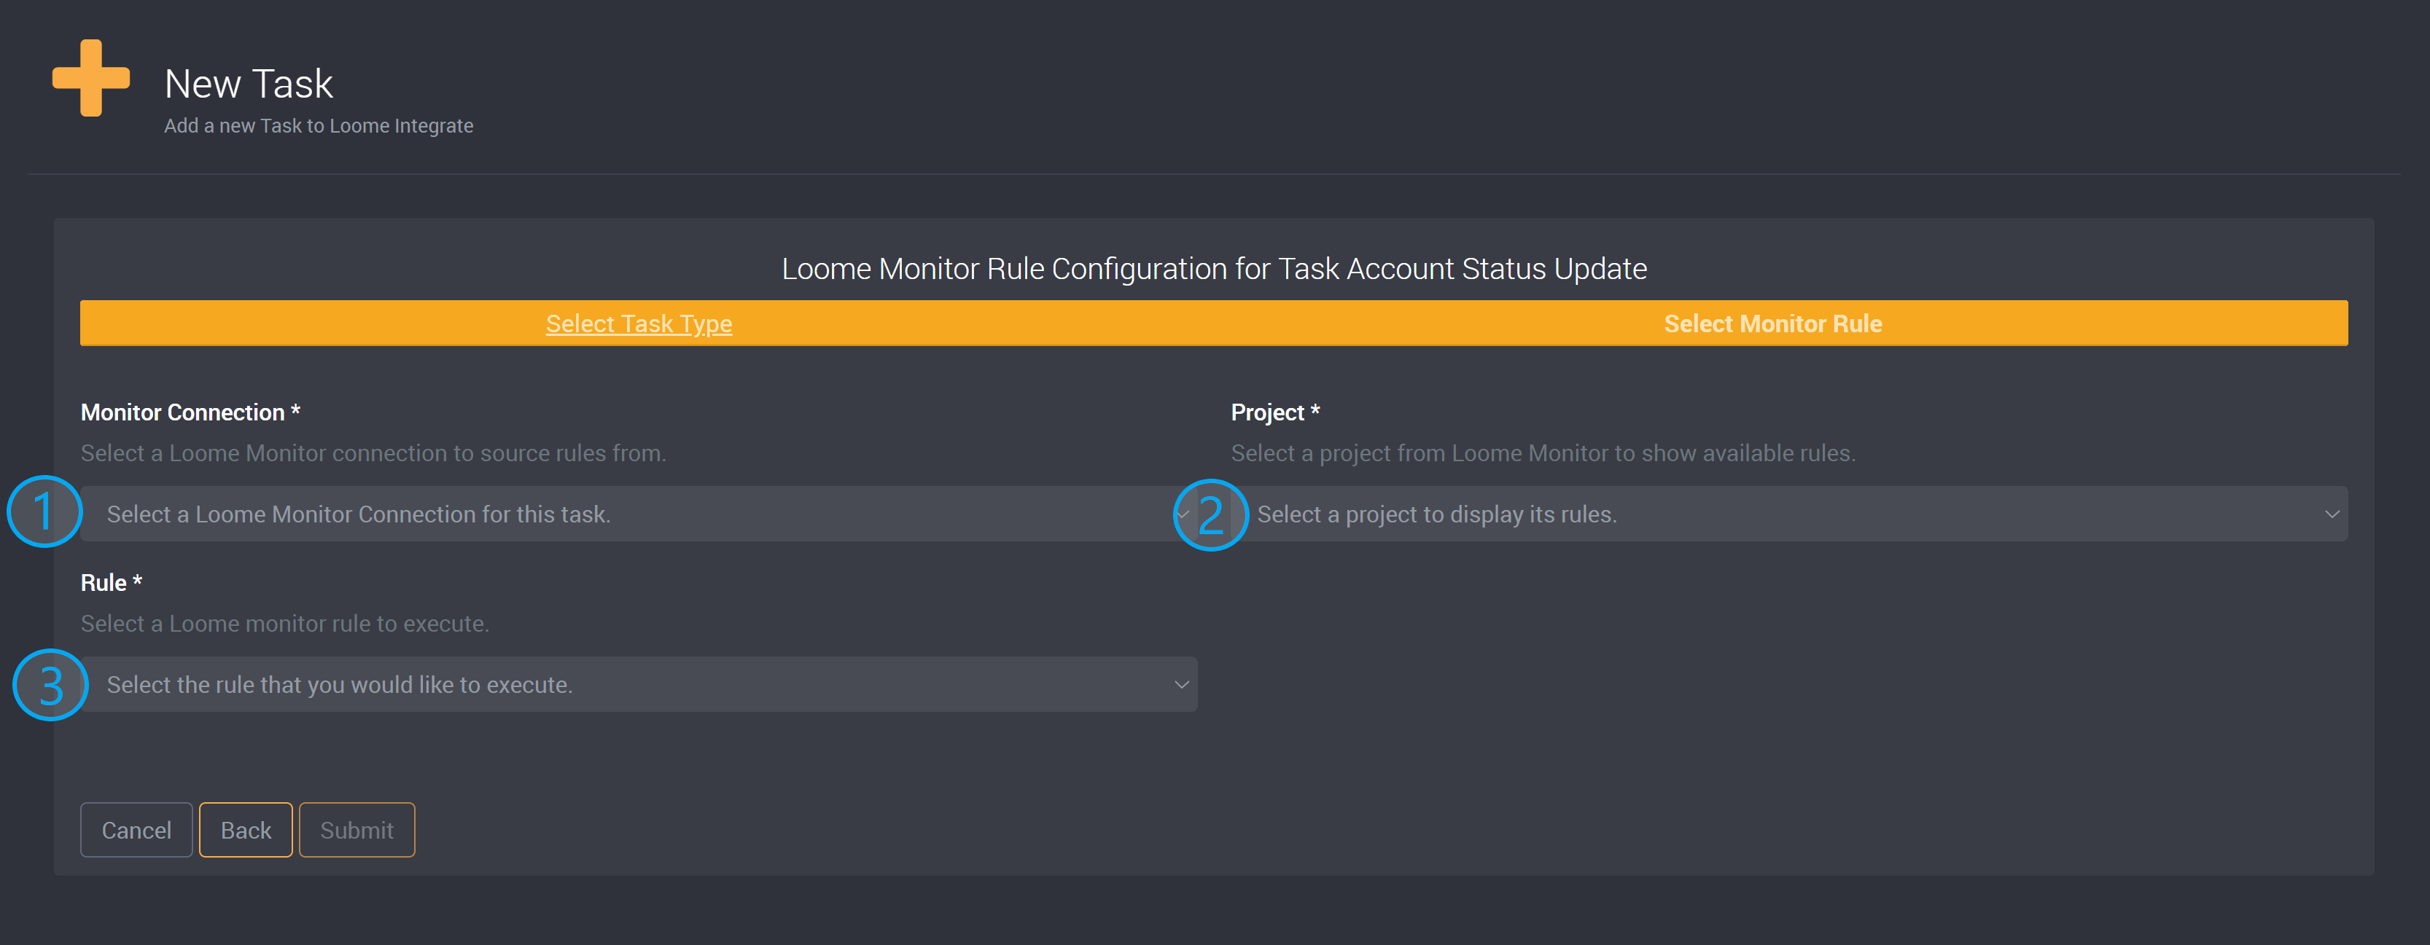Go to Select Task Type step

[x=639, y=324]
